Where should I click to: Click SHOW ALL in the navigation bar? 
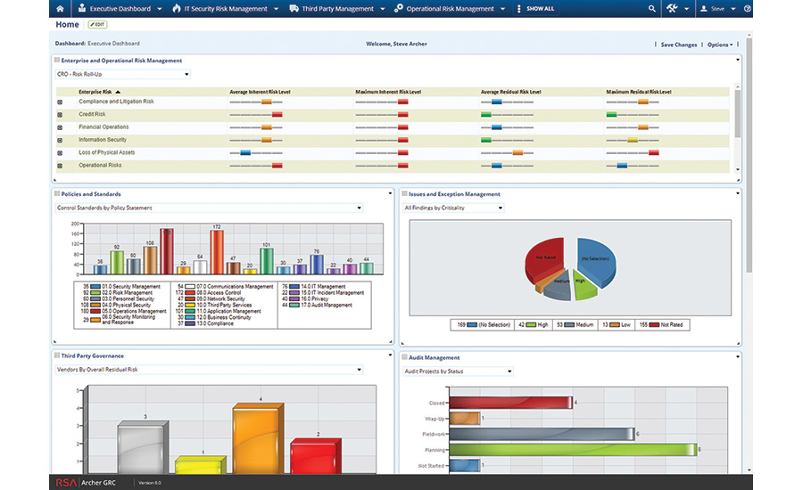539,8
